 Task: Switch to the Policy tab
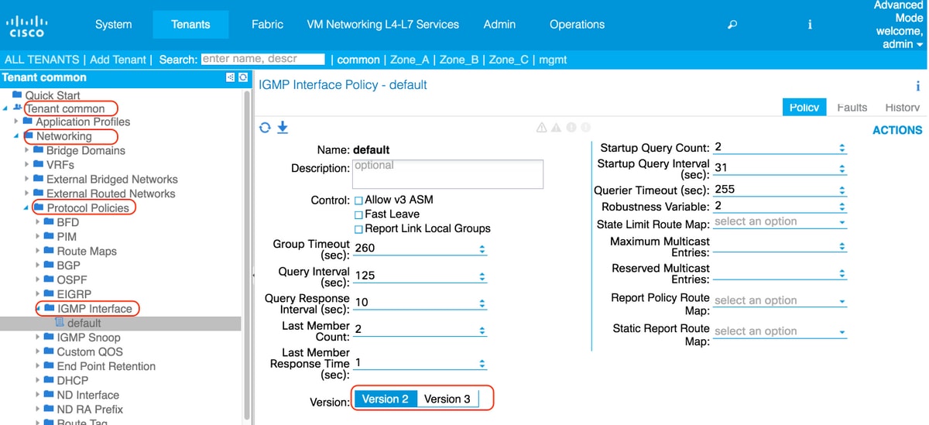(x=804, y=108)
